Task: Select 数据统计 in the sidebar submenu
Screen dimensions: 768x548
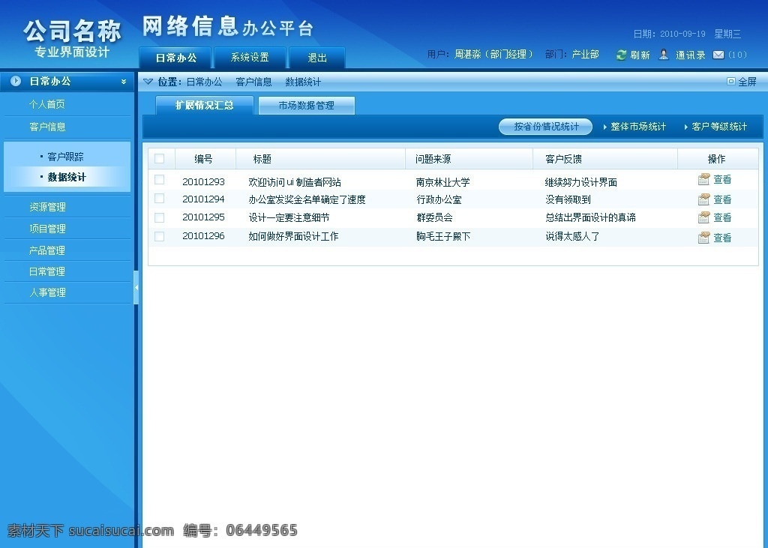Action: (67, 177)
